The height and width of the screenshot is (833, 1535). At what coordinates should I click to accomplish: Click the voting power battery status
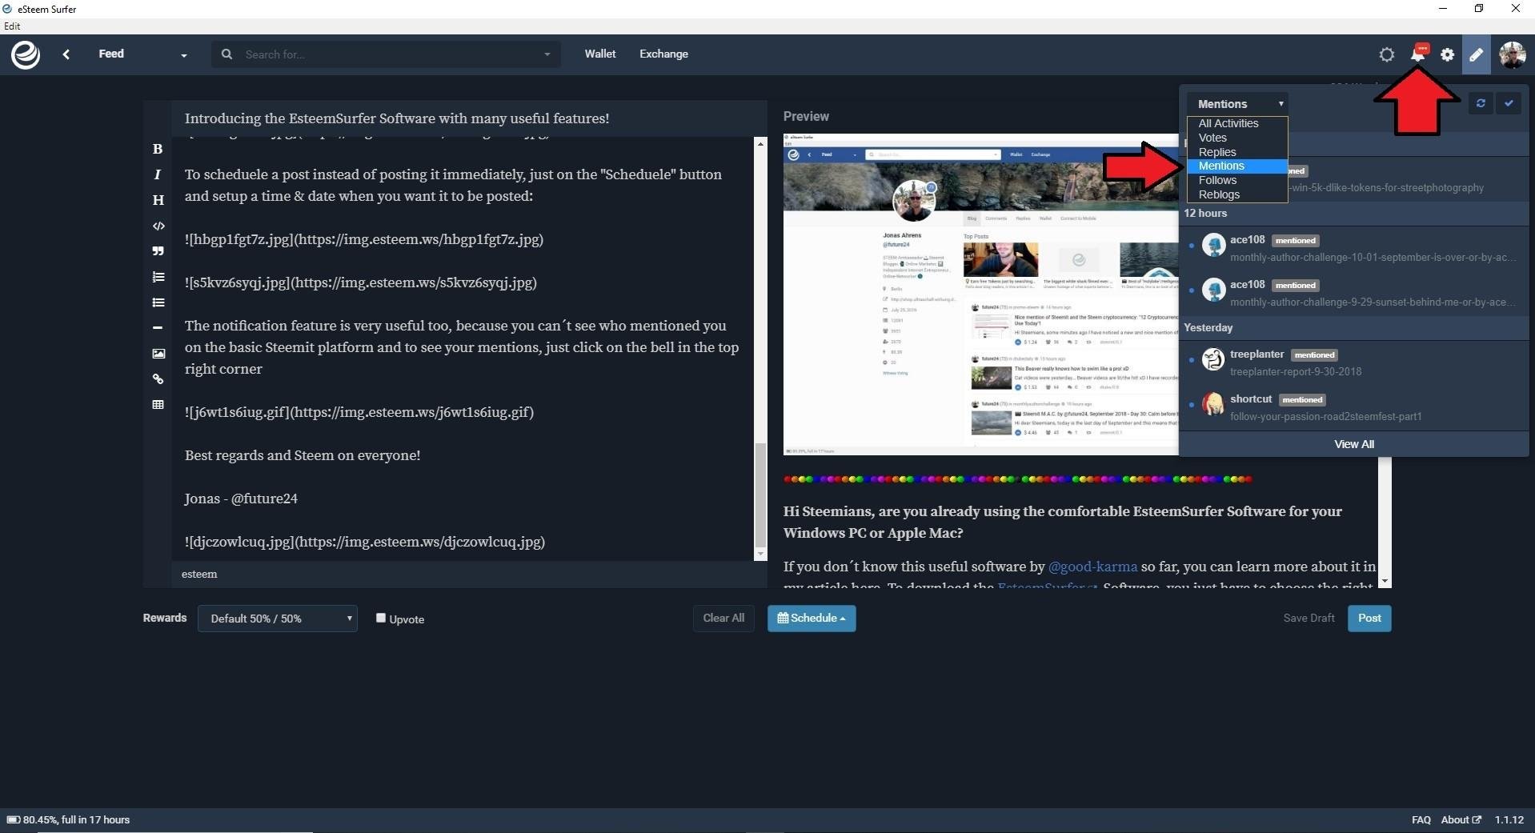(69, 819)
